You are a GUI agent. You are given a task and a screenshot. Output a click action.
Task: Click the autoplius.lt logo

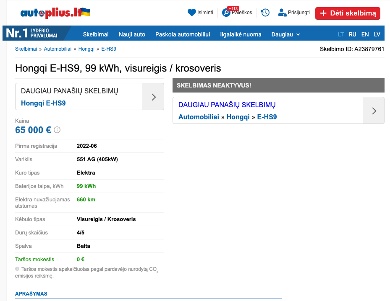[x=55, y=13]
